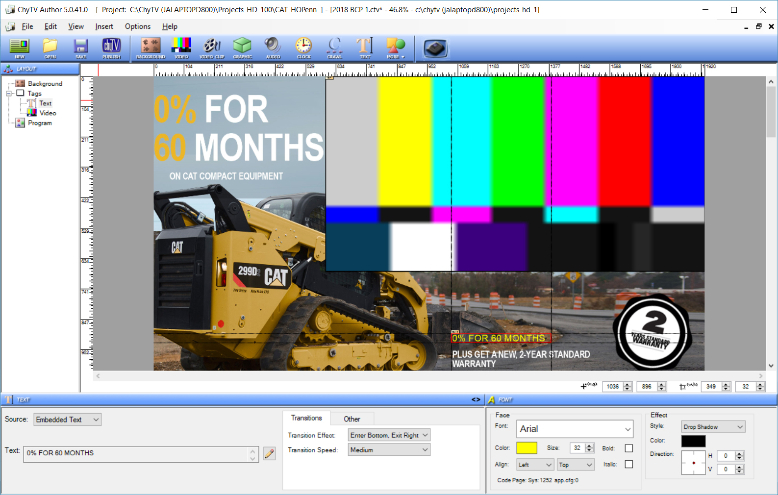The image size is (778, 495).
Task: Add a CLOCK element from the toolbar
Action: (x=303, y=48)
